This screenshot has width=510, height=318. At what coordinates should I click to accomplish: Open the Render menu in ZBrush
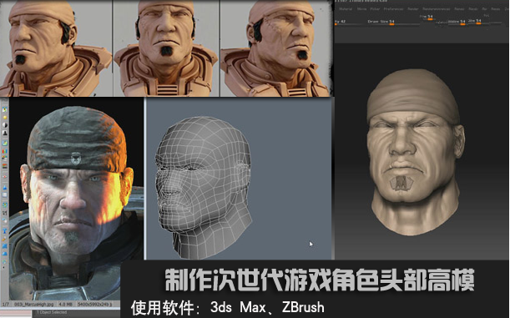pyautogui.click(x=412, y=9)
